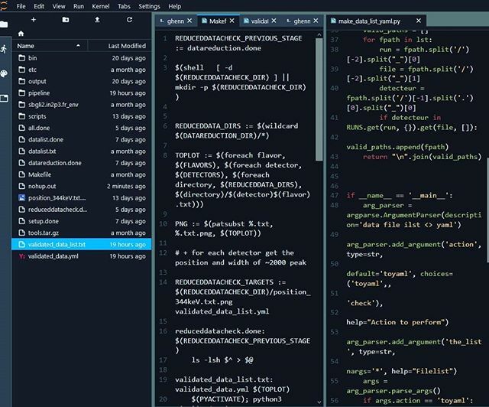489x407 pixels.
Task: Select the scripts folder
Action: pos(82,116)
